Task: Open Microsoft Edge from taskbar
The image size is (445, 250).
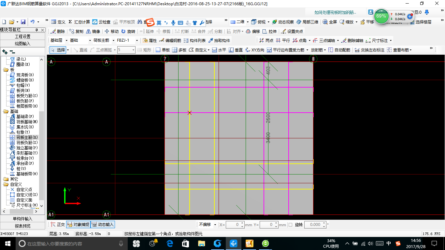Action: (169, 243)
